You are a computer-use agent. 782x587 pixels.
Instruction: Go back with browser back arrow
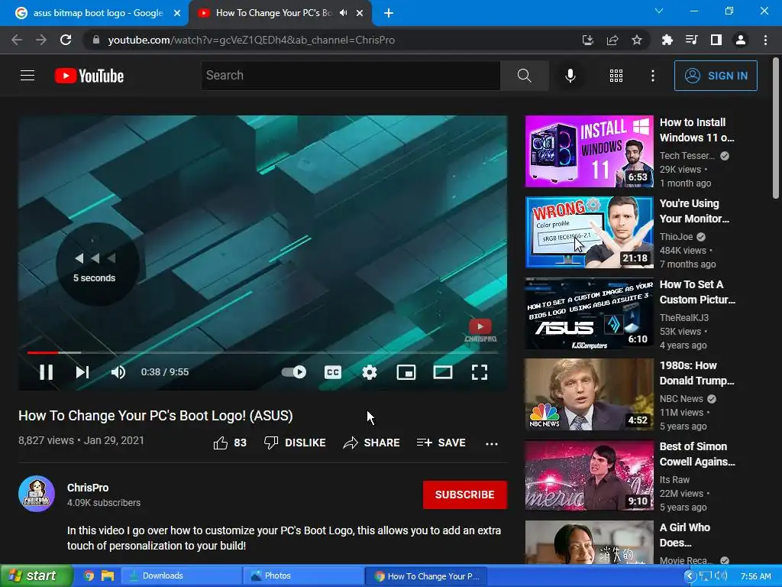coord(17,40)
